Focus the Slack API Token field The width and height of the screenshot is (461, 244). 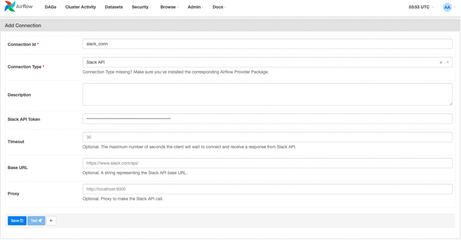coord(267,119)
